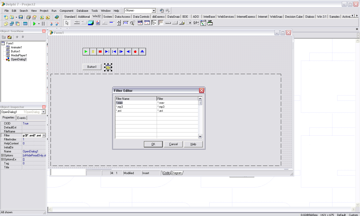Click Add file to project icon
The image size is (360, 216).
(x=42, y=17)
